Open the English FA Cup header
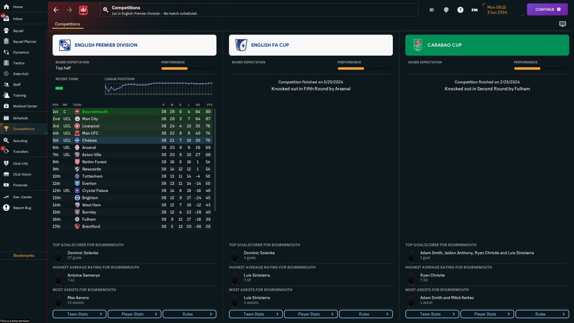Screen dimensions: 574x323 click(311, 45)
